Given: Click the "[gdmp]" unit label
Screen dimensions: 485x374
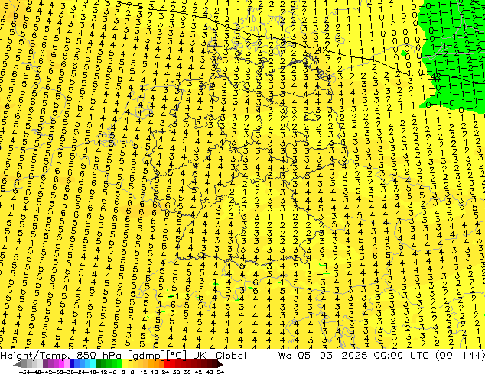Looking at the screenshot, I should tap(145, 355).
